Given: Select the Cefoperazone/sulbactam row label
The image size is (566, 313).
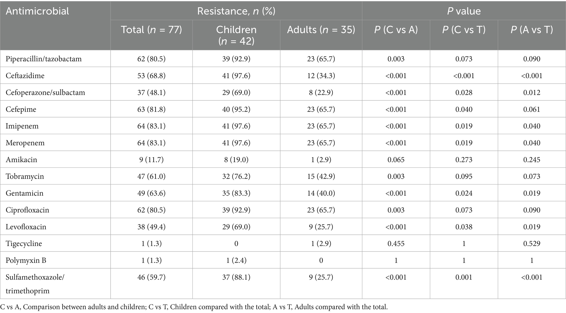Looking at the screenshot, I should (x=45, y=92).
